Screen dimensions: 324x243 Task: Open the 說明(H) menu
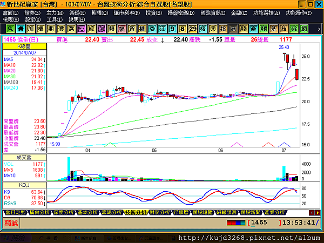(x=77, y=19)
